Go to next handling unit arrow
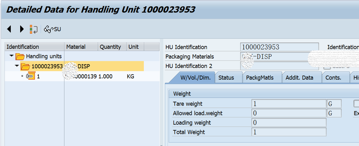Image resolution: width=359 pixels, height=146 pixels. pyautogui.click(x=22, y=29)
